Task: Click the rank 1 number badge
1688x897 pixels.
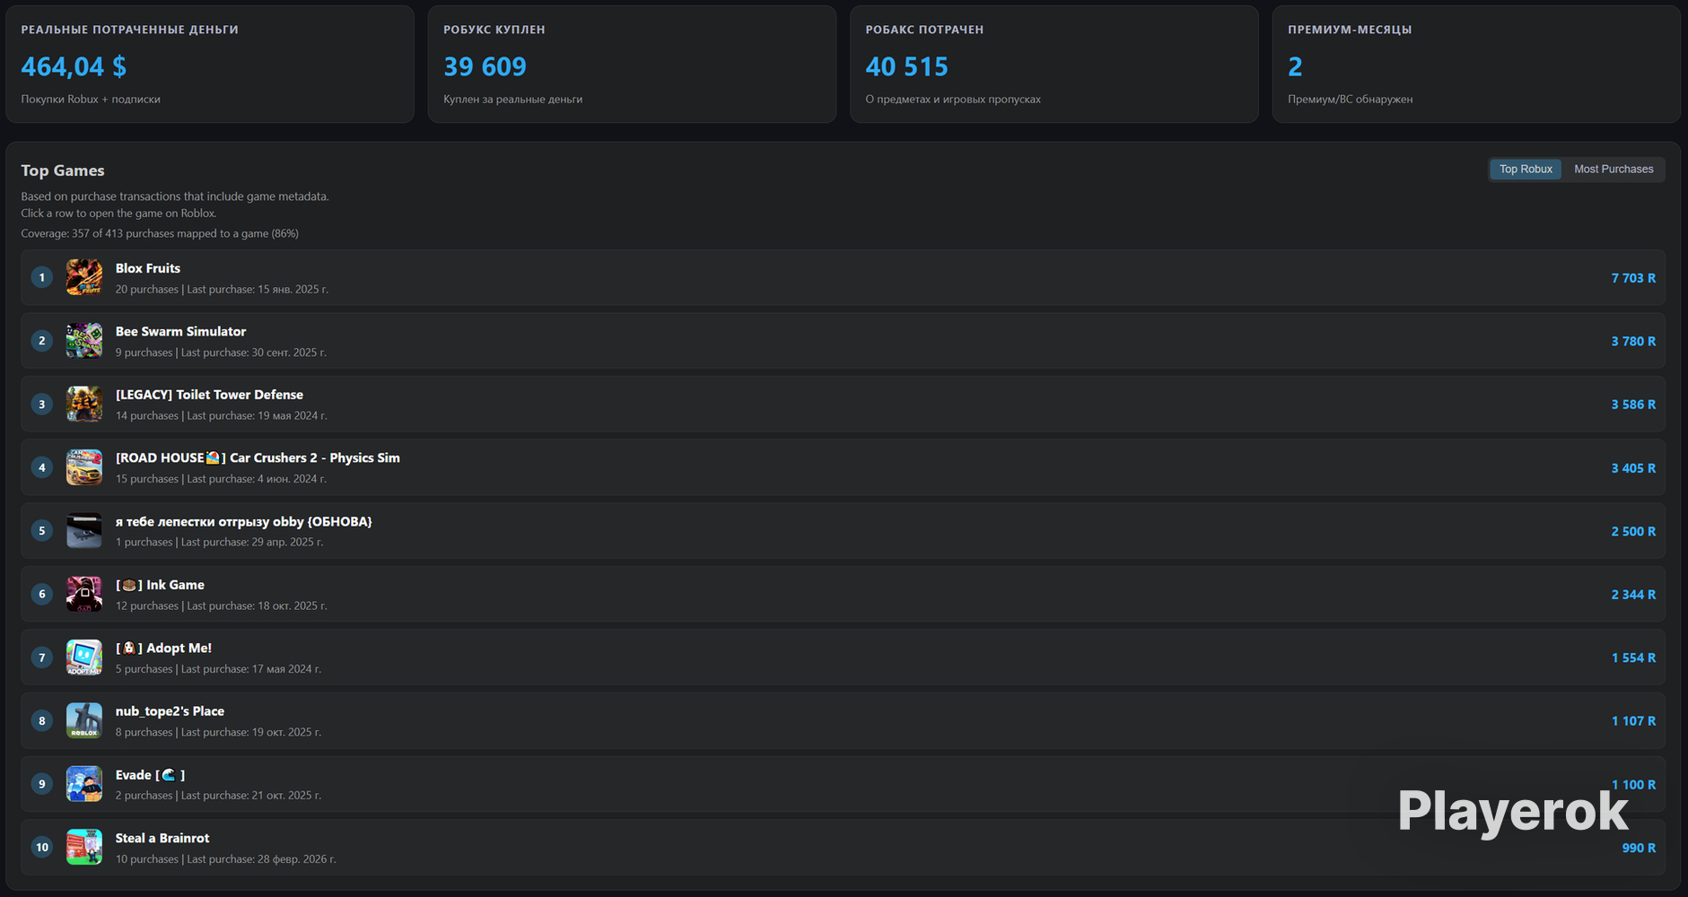Action: (x=42, y=278)
